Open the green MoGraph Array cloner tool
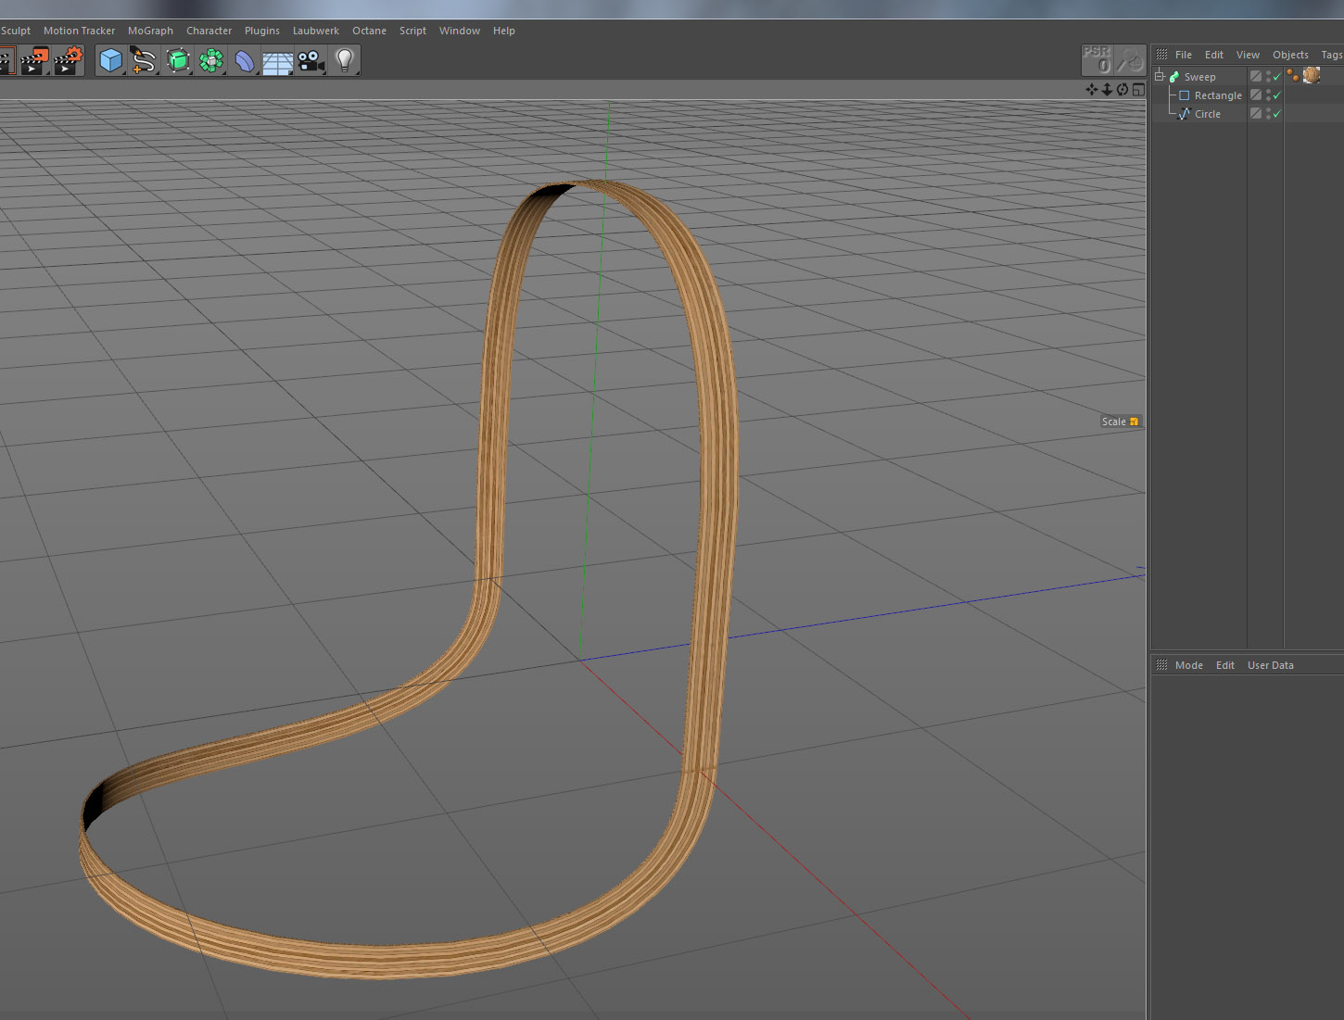This screenshot has height=1020, width=1344. pos(211,61)
